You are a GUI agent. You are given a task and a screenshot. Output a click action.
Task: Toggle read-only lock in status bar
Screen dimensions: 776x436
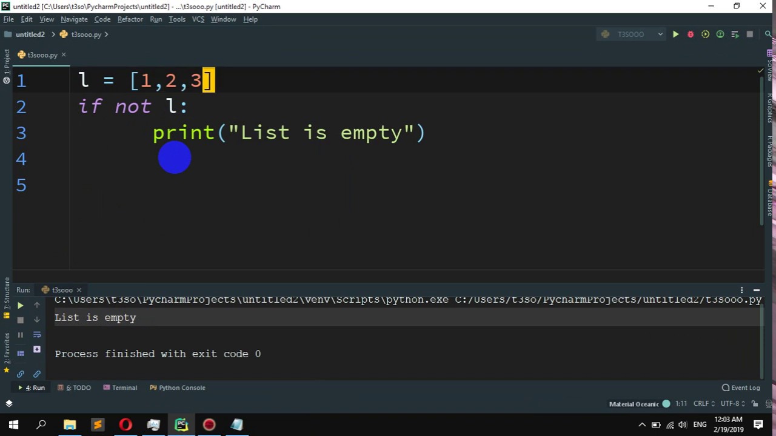point(756,404)
